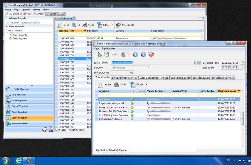Viewport: 251px width, 165px height.
Task: Open Faks Yönetimi module
Action: coord(18,95)
